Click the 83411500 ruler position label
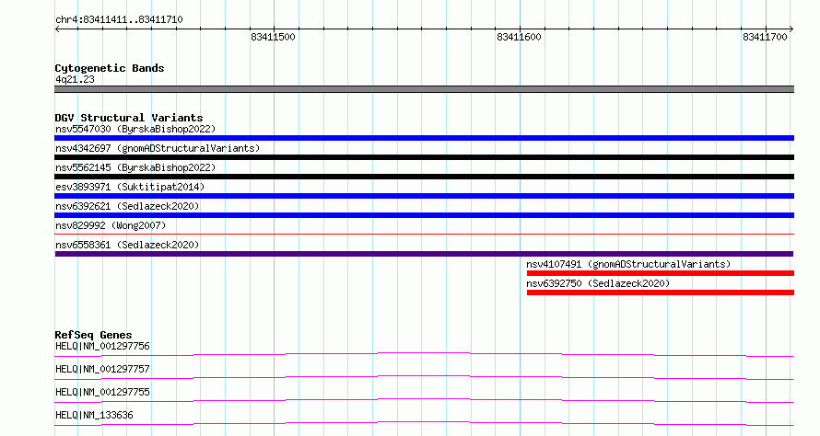Image resolution: width=820 pixels, height=436 pixels. pos(273,37)
